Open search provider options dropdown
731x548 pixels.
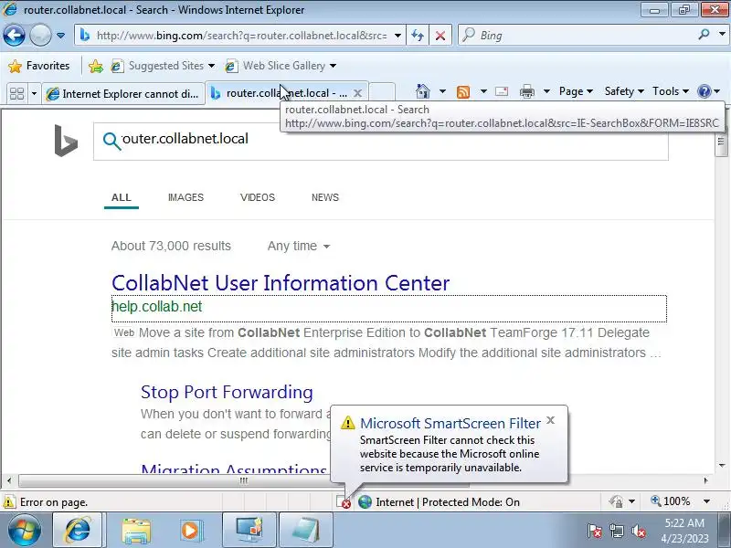[x=722, y=35]
